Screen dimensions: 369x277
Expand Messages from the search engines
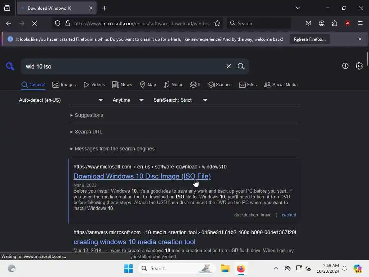[112, 149]
